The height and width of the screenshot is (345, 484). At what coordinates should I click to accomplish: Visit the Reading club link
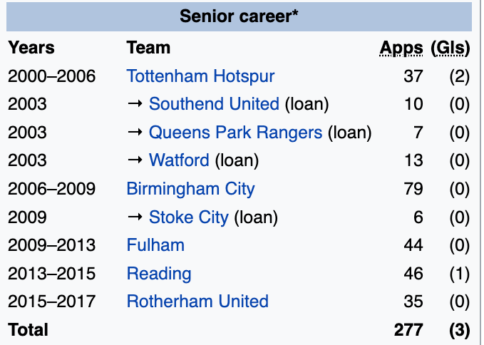coord(159,274)
